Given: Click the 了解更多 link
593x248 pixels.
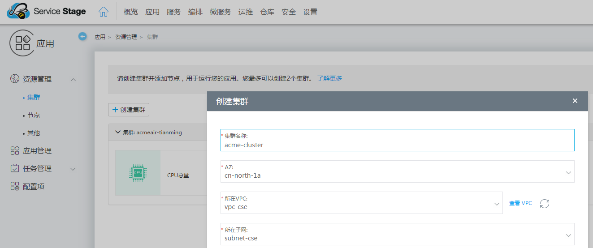Looking at the screenshot, I should (329, 78).
